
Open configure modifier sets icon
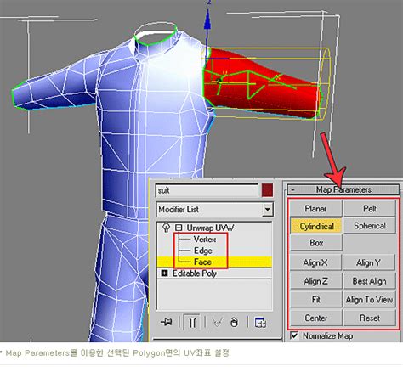tap(260, 323)
